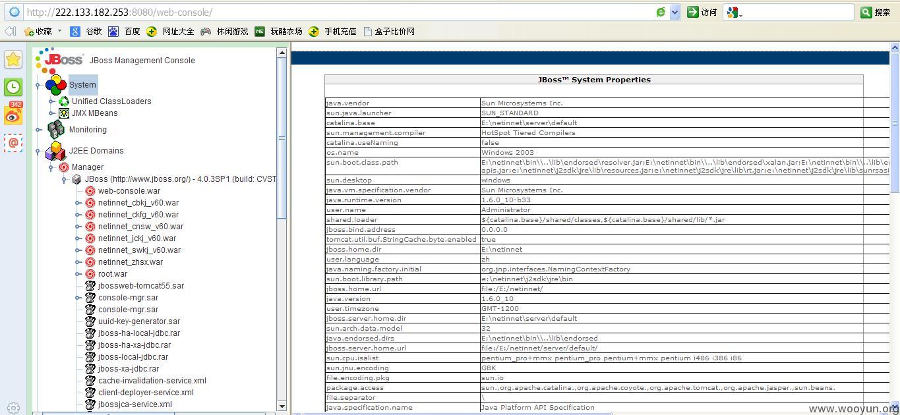The height and width of the screenshot is (415, 900).
Task: Click the Google bookmark icon
Action: 75,31
